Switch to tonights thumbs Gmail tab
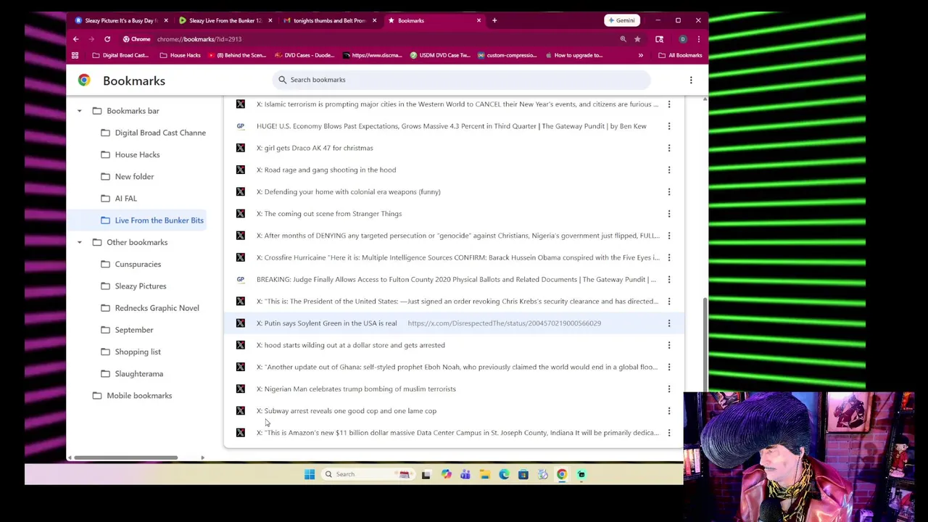The image size is (928, 522). (329, 20)
